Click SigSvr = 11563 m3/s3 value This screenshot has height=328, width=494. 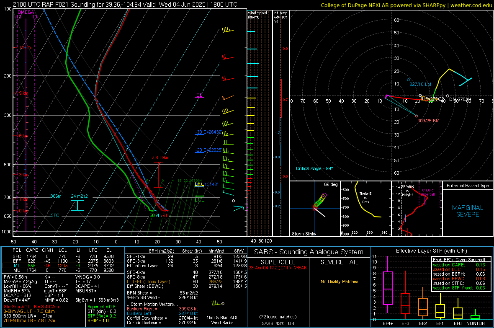pos(97,300)
